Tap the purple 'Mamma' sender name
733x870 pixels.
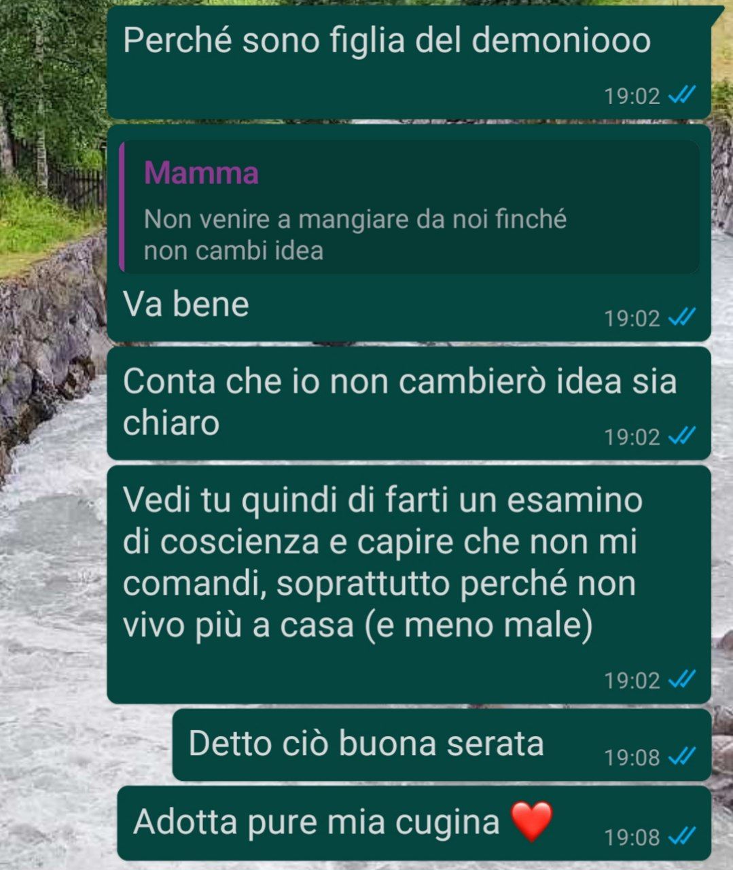[201, 173]
